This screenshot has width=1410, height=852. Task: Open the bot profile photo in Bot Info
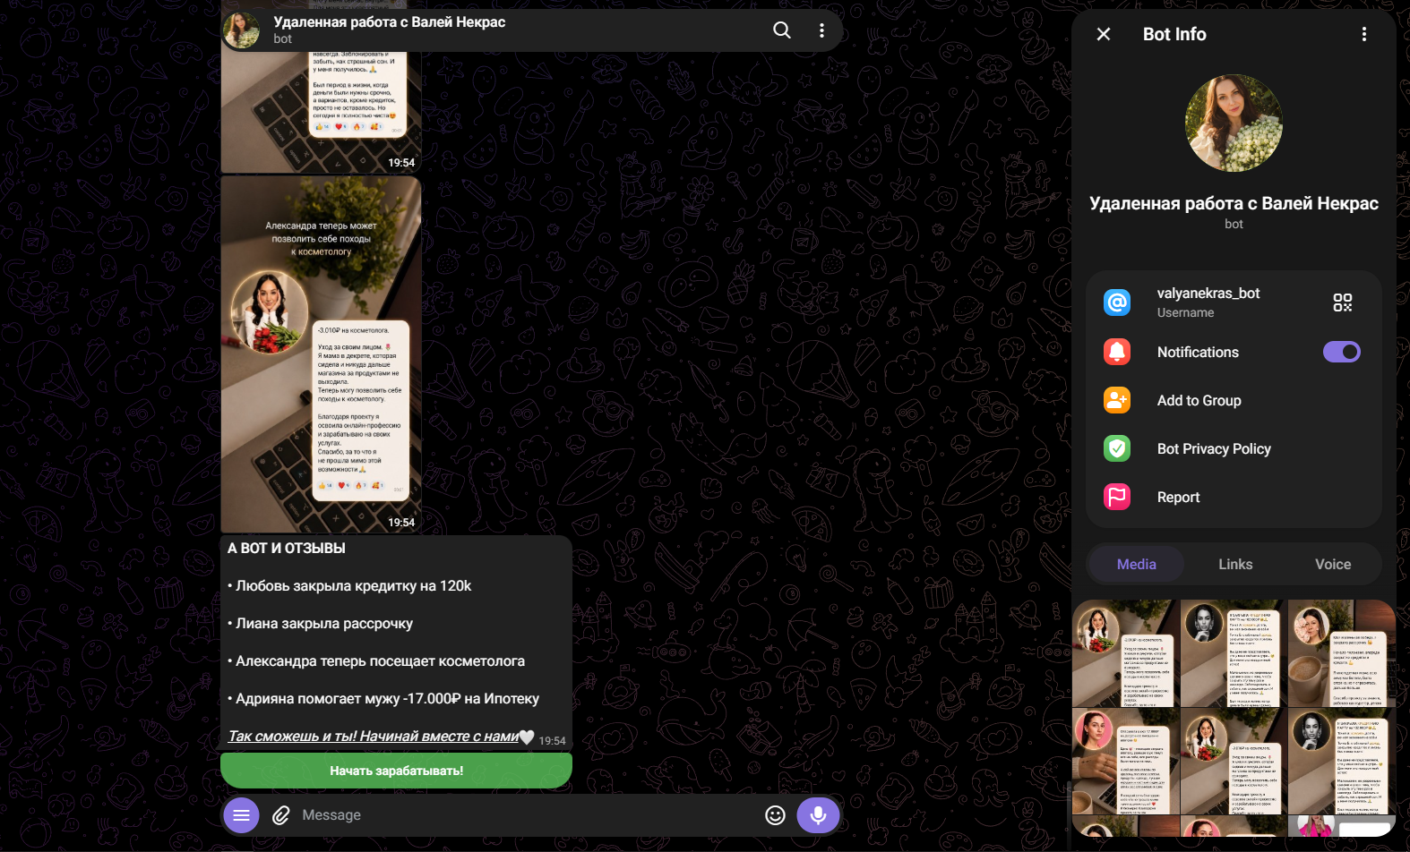pos(1234,123)
